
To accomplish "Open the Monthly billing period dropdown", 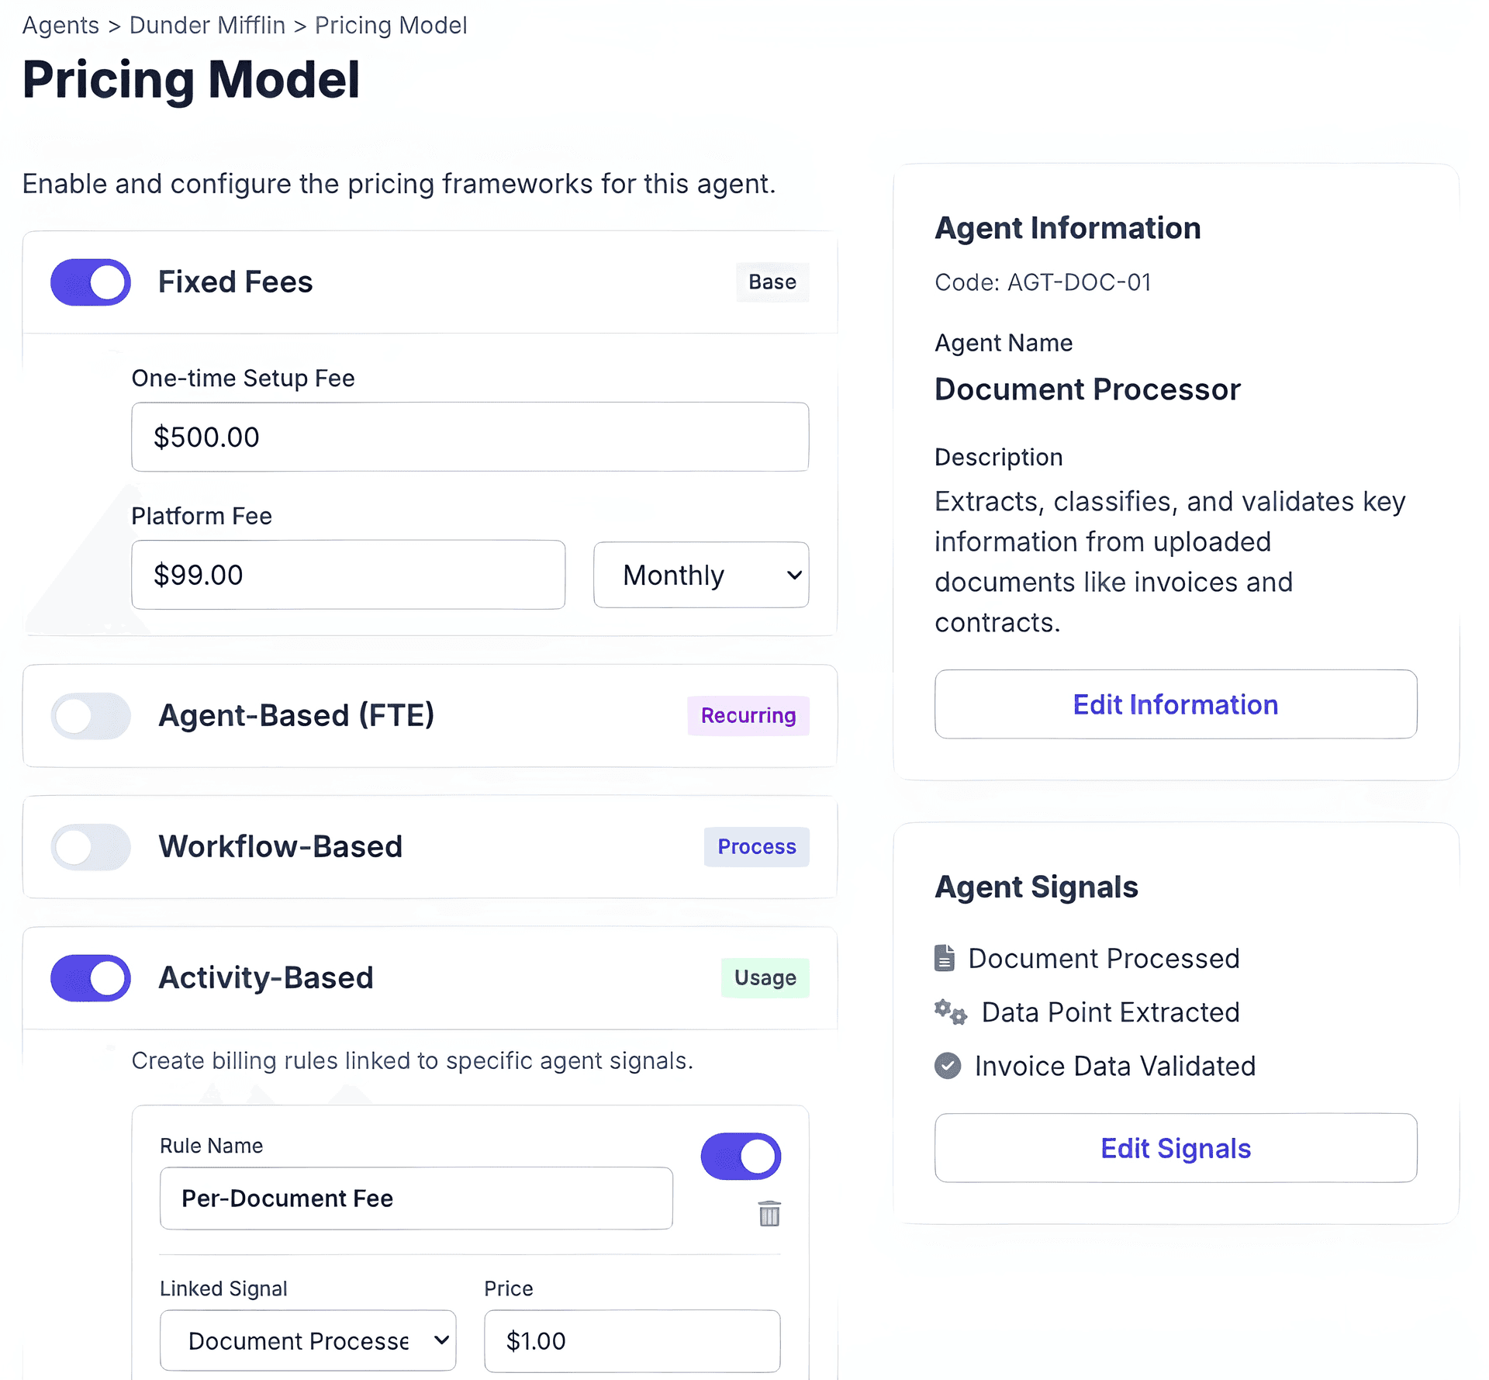I will pyautogui.click(x=701, y=575).
